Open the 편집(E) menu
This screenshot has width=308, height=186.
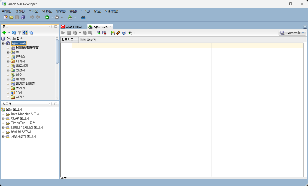point(20,11)
